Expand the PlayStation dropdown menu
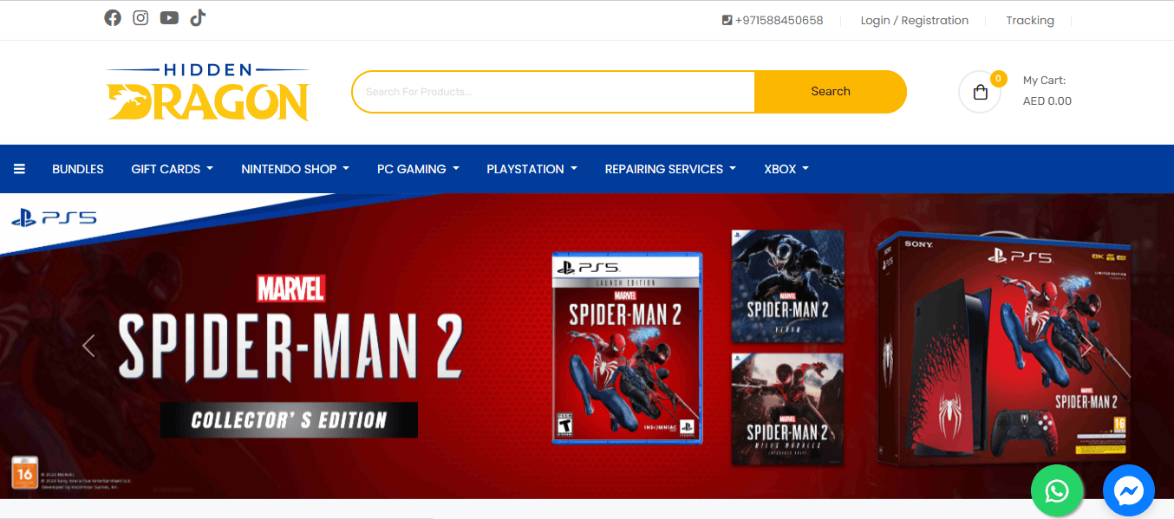 (532, 169)
